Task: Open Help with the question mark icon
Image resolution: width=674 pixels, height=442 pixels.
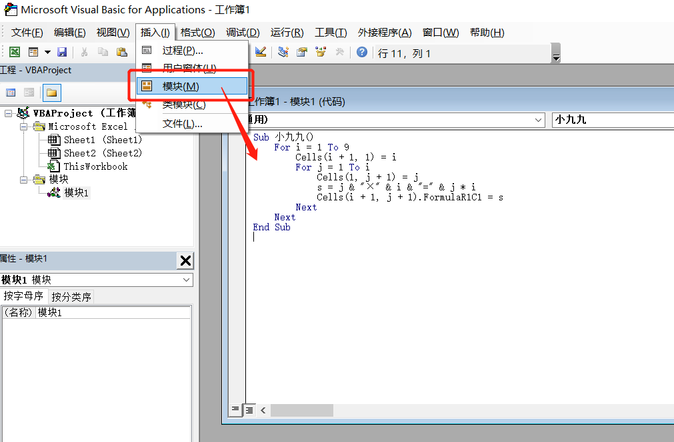Action: tap(362, 52)
